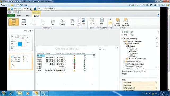Show ALL fields in Field List

(x=132, y=35)
